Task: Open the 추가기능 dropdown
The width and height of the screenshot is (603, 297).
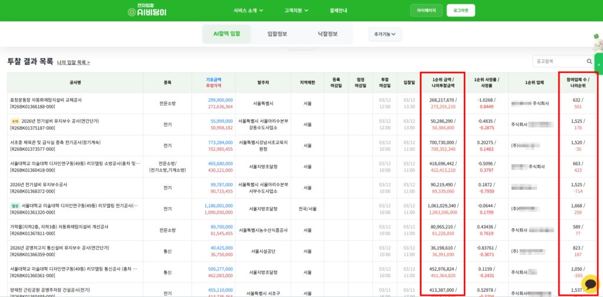Action: coord(385,35)
